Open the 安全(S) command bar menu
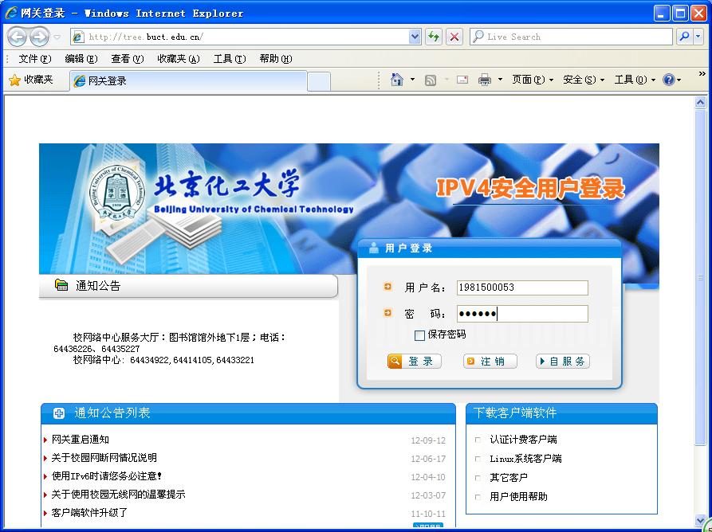 point(583,80)
